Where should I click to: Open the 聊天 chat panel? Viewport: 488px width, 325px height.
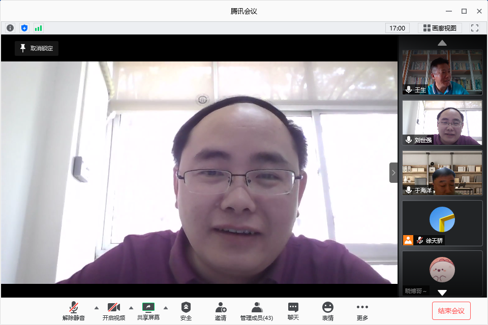coord(293,311)
